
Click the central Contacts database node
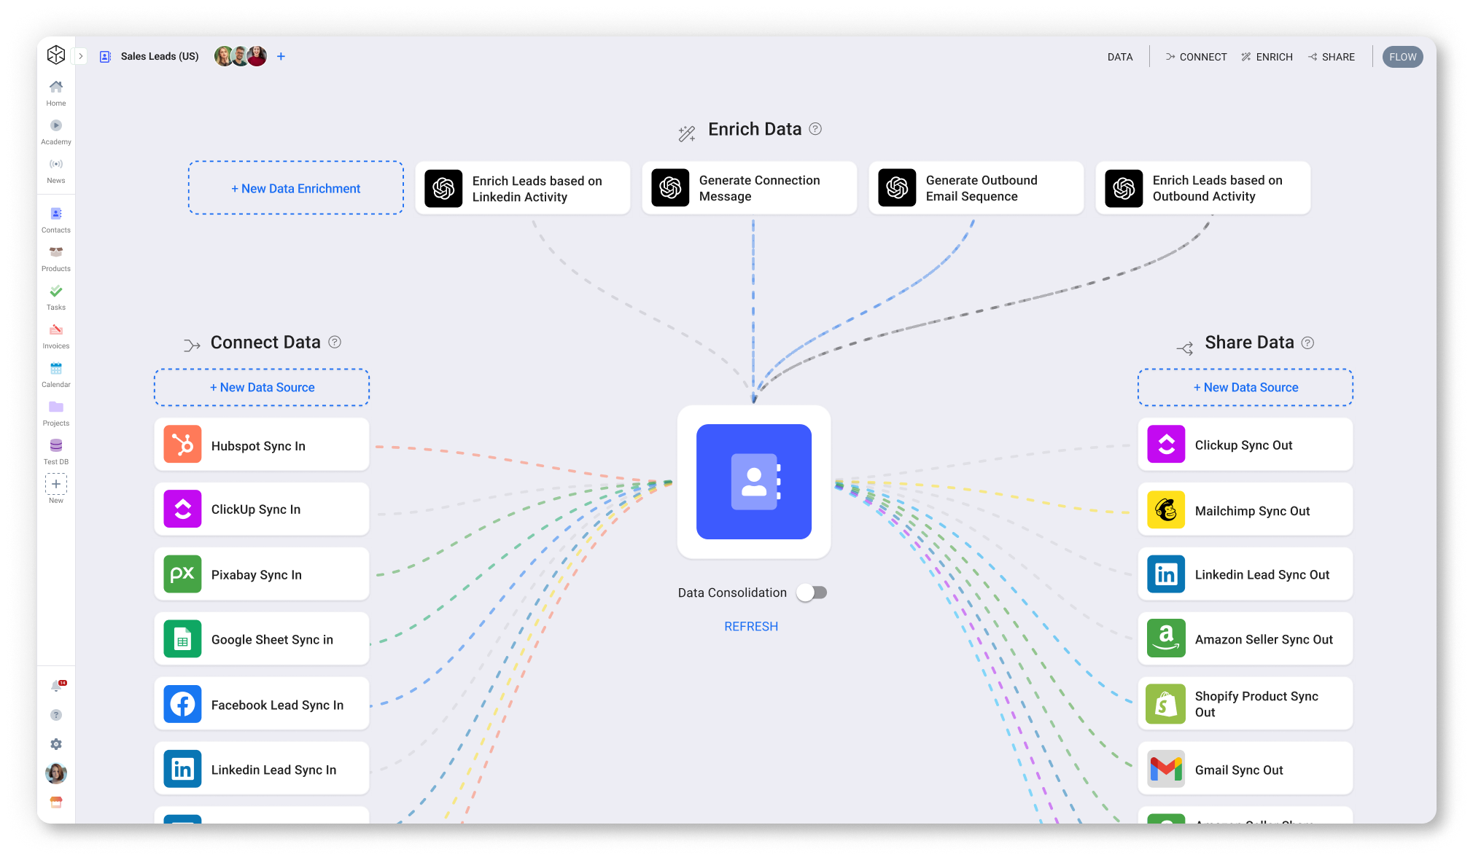(753, 482)
